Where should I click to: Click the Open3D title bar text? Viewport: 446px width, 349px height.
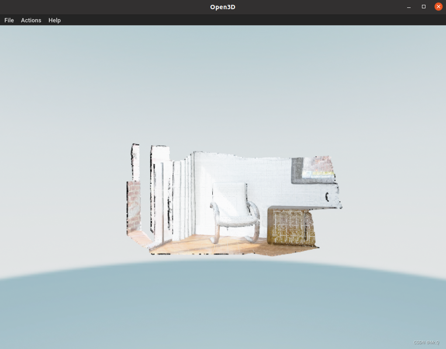click(222, 7)
